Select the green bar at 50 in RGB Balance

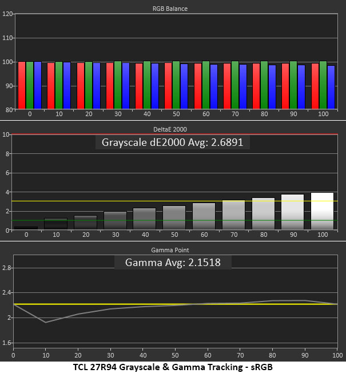click(x=176, y=85)
